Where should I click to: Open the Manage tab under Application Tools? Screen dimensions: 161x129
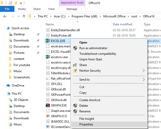coord(72,9)
